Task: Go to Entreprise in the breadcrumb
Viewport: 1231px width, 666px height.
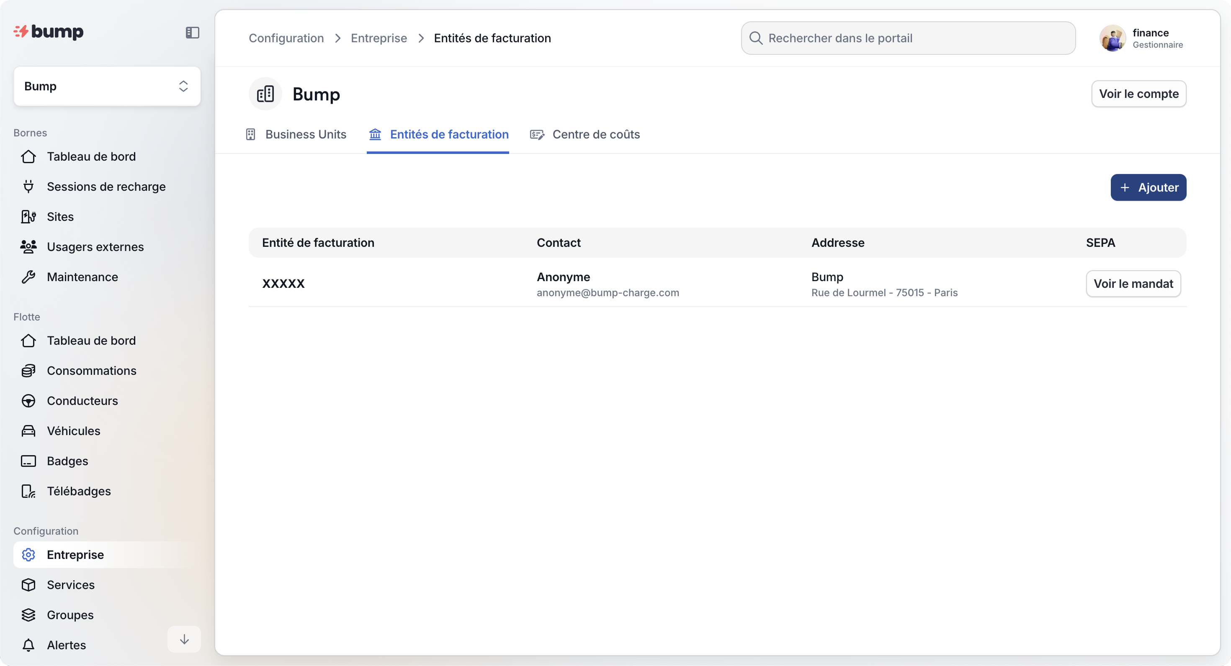Action: click(x=379, y=38)
